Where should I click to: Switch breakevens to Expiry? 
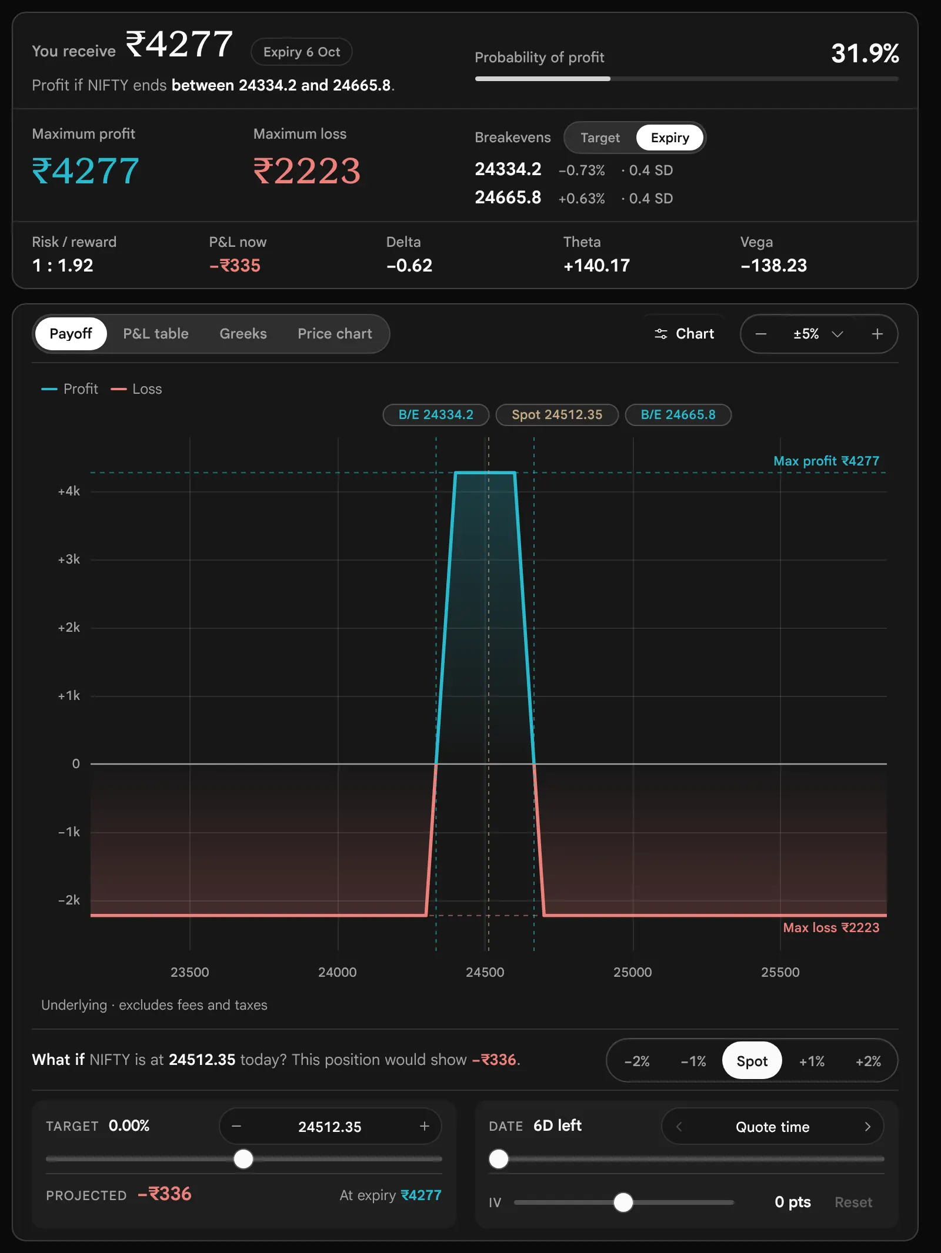(670, 138)
